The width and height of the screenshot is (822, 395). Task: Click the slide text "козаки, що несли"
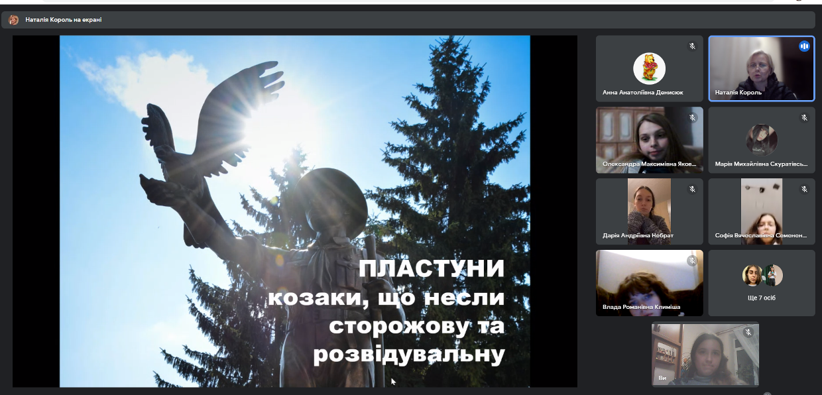click(x=386, y=298)
